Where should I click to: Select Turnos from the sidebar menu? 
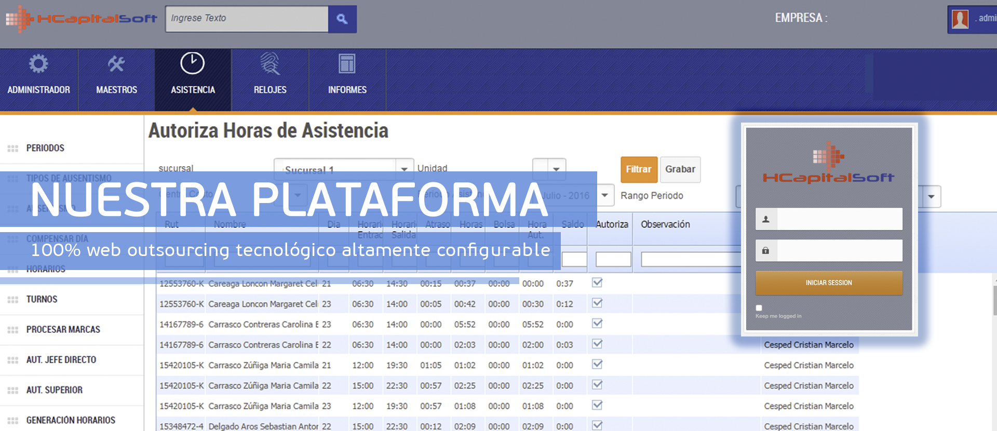[x=42, y=300]
